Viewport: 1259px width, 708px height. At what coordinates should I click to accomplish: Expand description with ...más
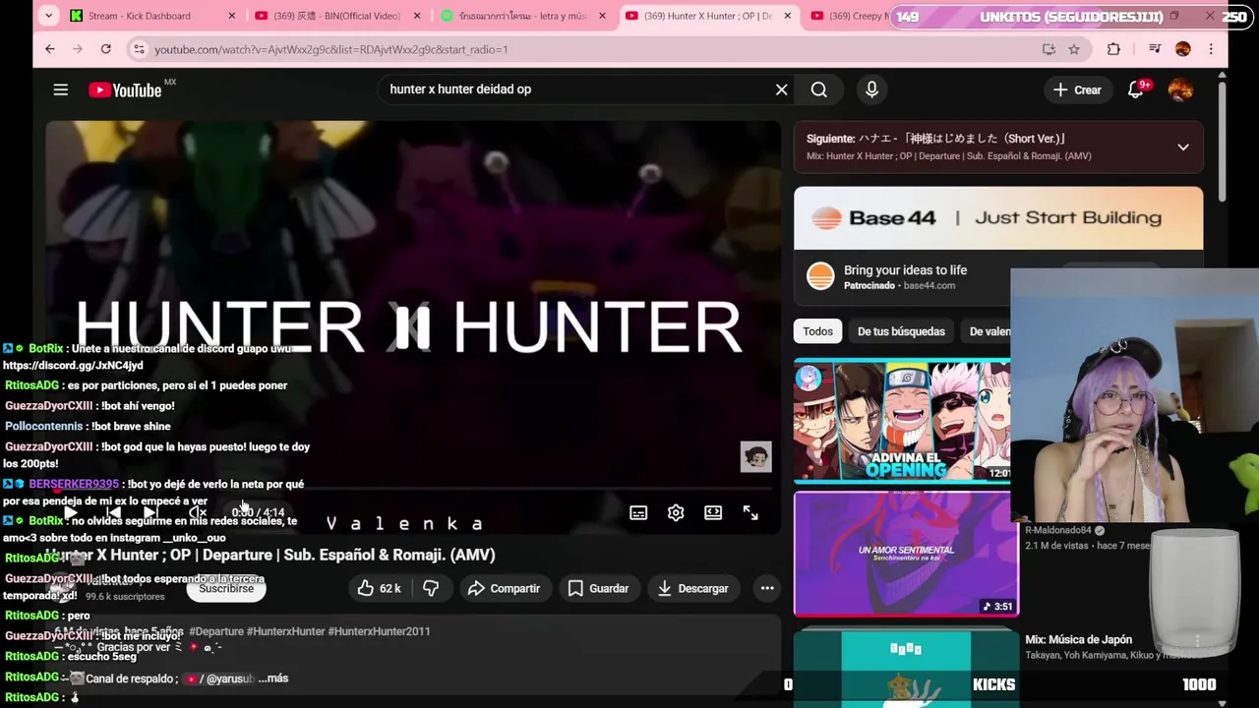click(x=273, y=678)
